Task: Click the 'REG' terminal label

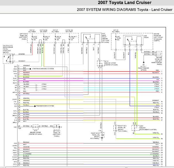Action: point(15,69)
